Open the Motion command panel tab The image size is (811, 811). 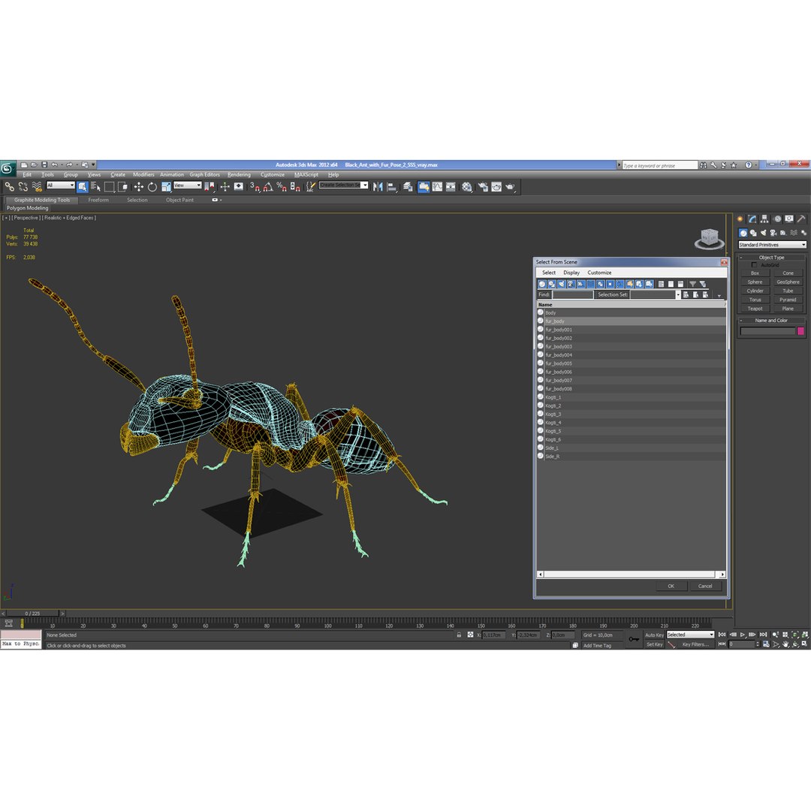coord(777,219)
